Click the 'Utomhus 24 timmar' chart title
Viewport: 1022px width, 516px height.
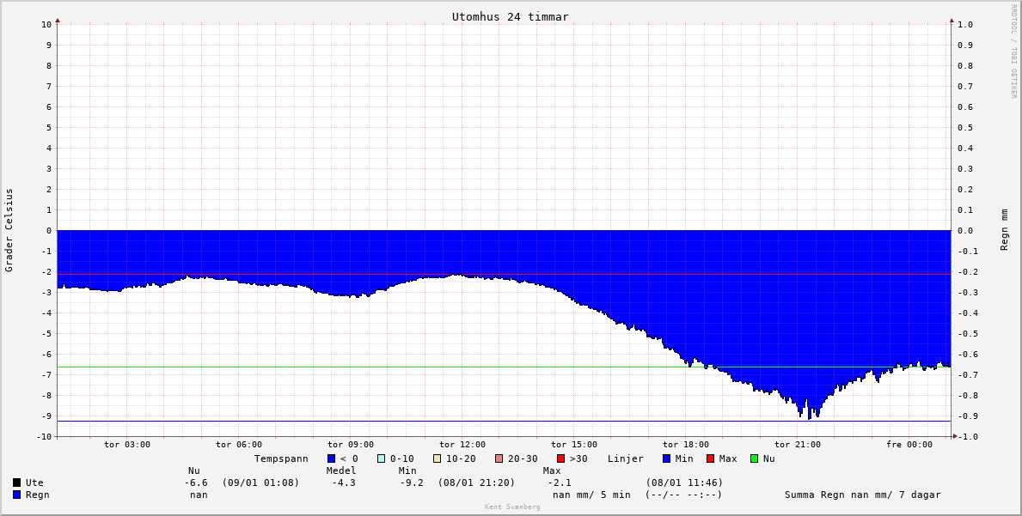[510, 17]
